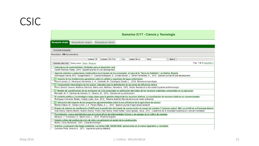Open the filtro dropdown
Image resolution: width=259 pixels, height=146 pixels.
click(x=159, y=59)
